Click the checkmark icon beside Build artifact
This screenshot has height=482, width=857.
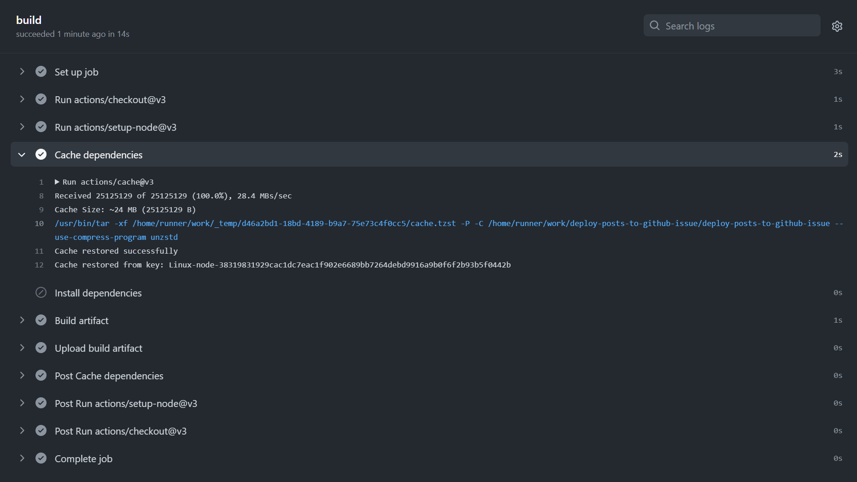(41, 320)
